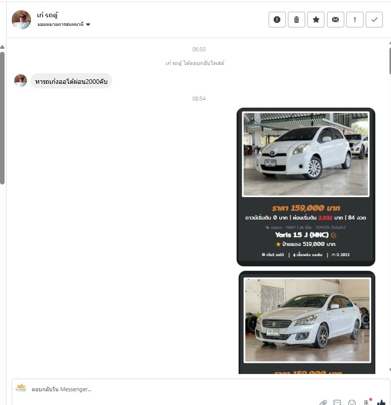Click the exclamation priority icon
391x405 pixels.
354,20
